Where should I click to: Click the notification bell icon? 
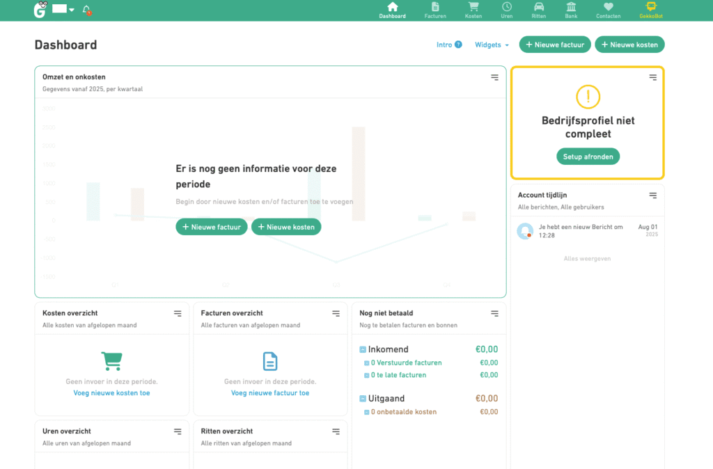tap(86, 10)
